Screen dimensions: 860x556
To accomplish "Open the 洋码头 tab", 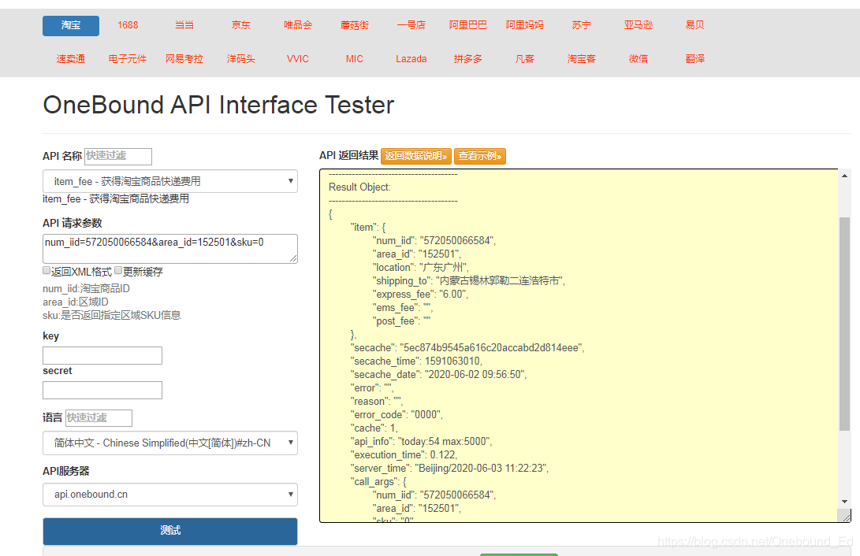I will tap(240, 59).
